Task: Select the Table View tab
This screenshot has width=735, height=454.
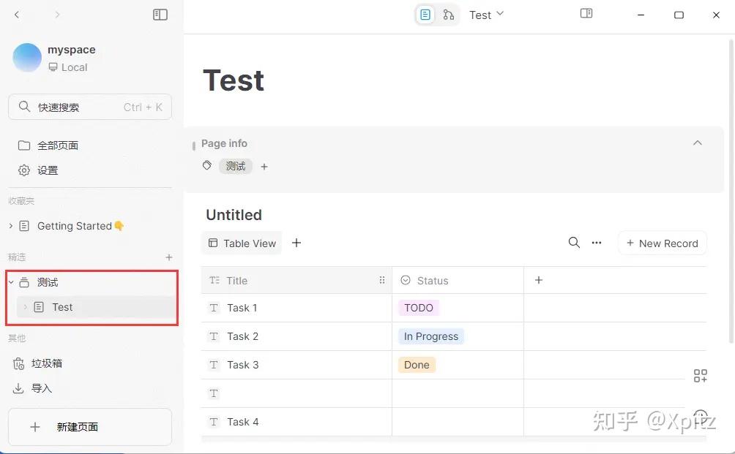Action: tap(242, 243)
